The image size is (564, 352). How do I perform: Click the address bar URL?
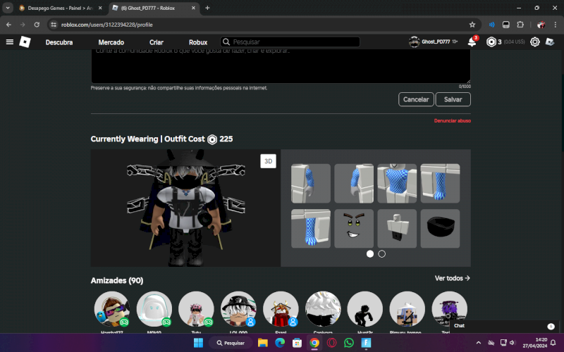coord(107,25)
